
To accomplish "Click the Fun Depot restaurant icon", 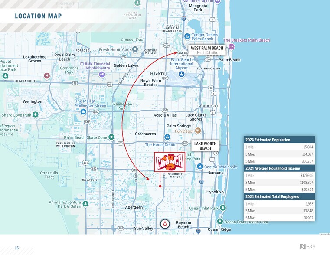I will click(x=198, y=131).
